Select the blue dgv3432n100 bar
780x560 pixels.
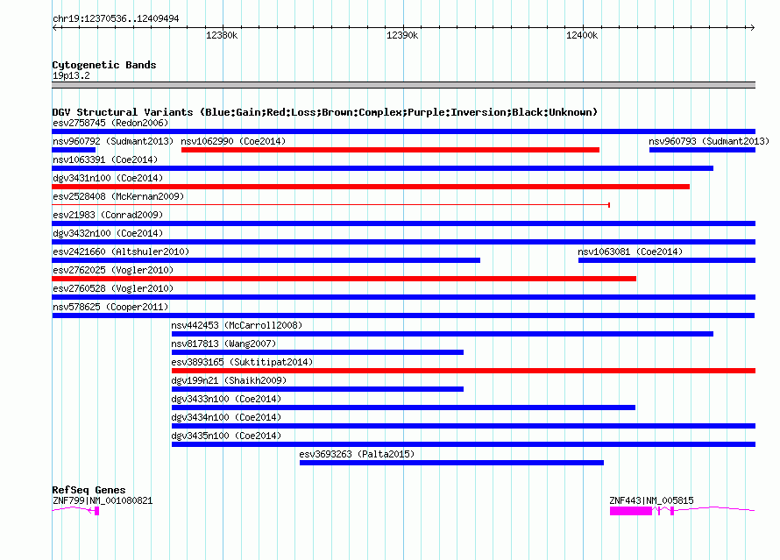click(x=403, y=242)
